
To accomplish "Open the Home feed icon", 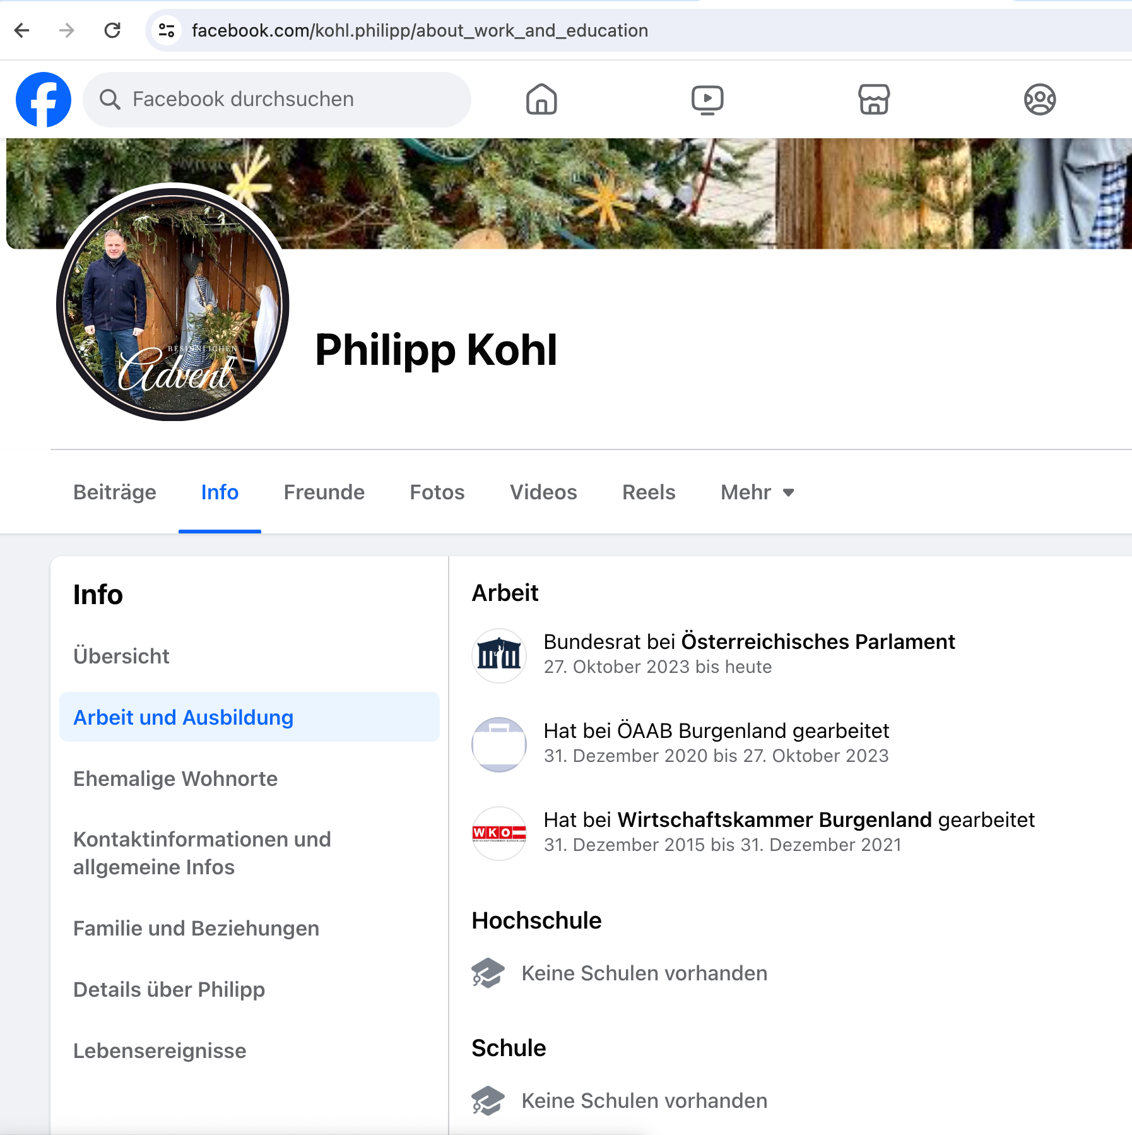I will point(541,100).
